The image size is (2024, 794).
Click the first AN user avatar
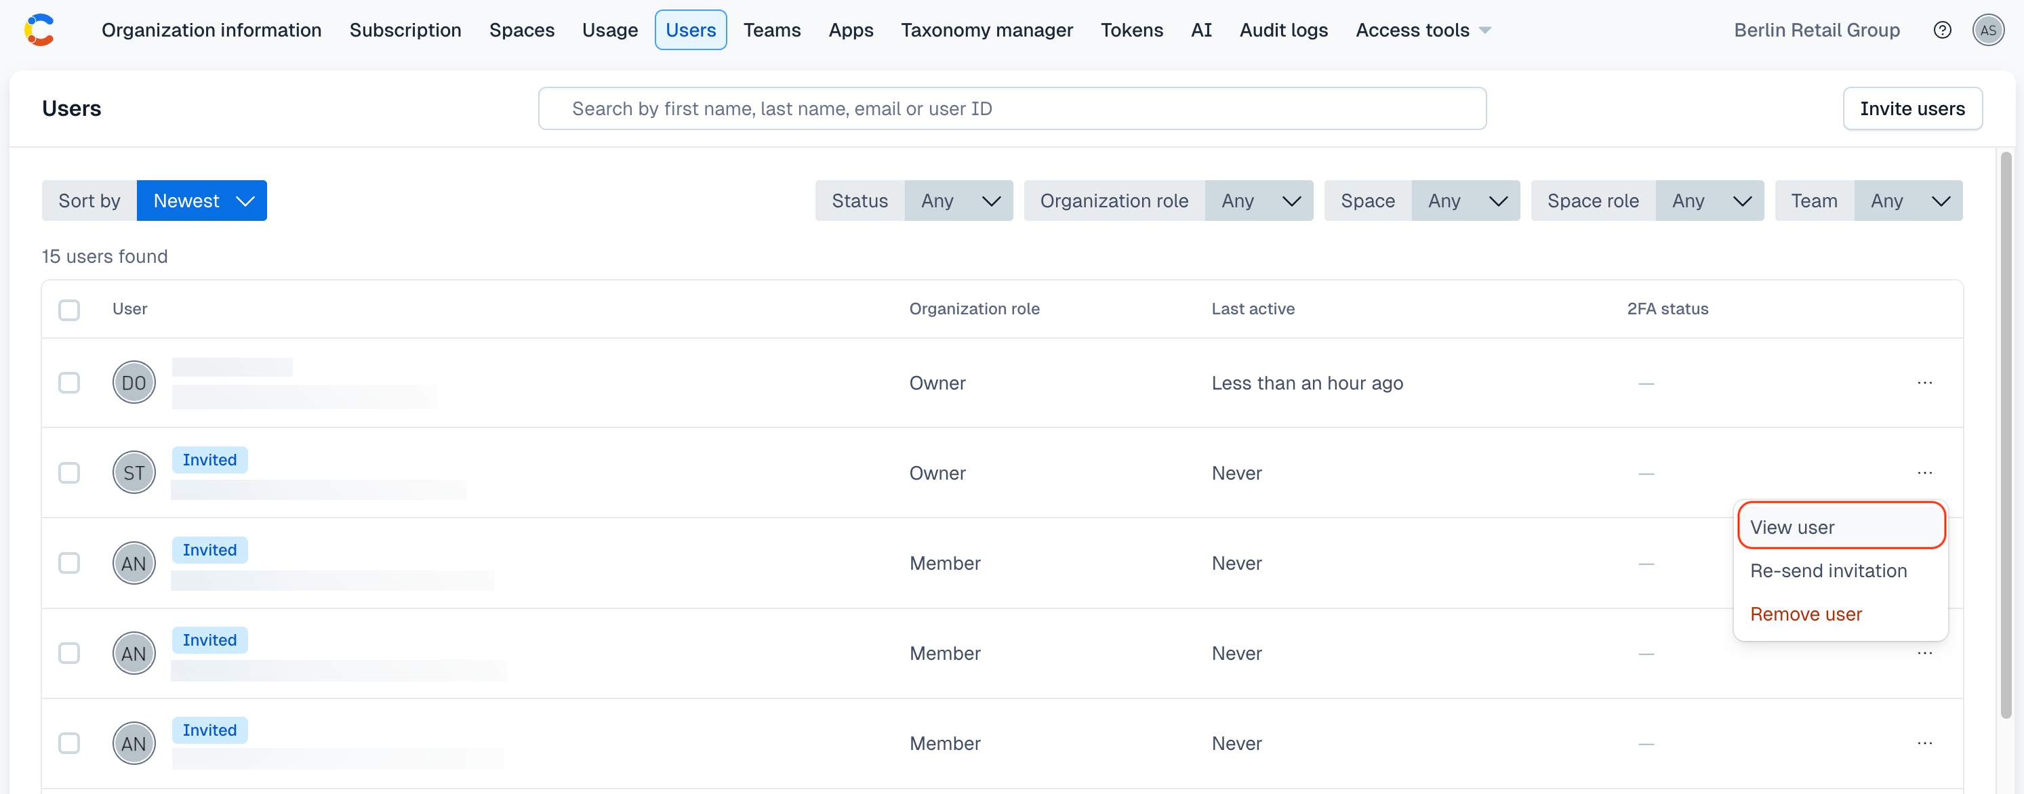134,563
